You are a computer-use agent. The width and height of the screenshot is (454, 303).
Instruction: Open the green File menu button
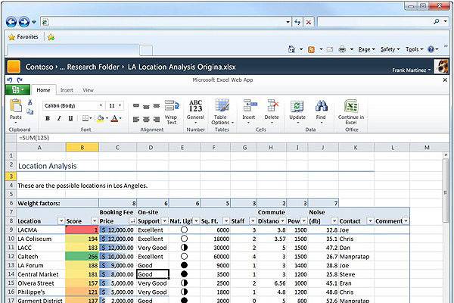pos(17,89)
